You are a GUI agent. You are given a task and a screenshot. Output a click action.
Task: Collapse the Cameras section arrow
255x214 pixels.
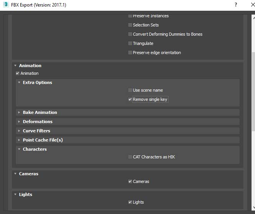[15, 174]
